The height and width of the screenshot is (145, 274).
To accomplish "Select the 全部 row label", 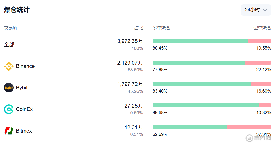I will (x=9, y=45).
